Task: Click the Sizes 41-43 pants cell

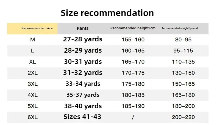Action: [x=82, y=117]
